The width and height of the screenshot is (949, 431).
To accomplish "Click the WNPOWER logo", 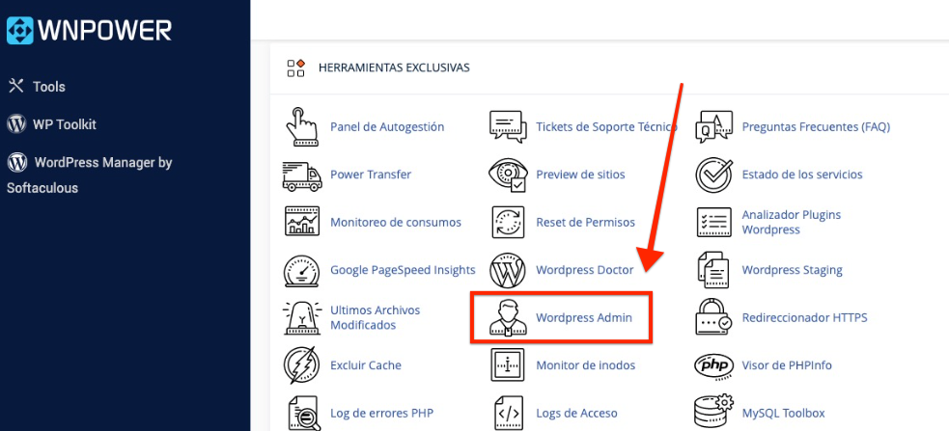I will click(89, 30).
